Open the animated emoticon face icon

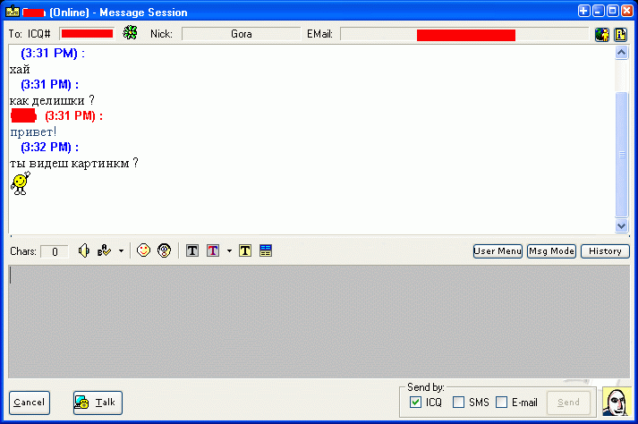tap(164, 250)
